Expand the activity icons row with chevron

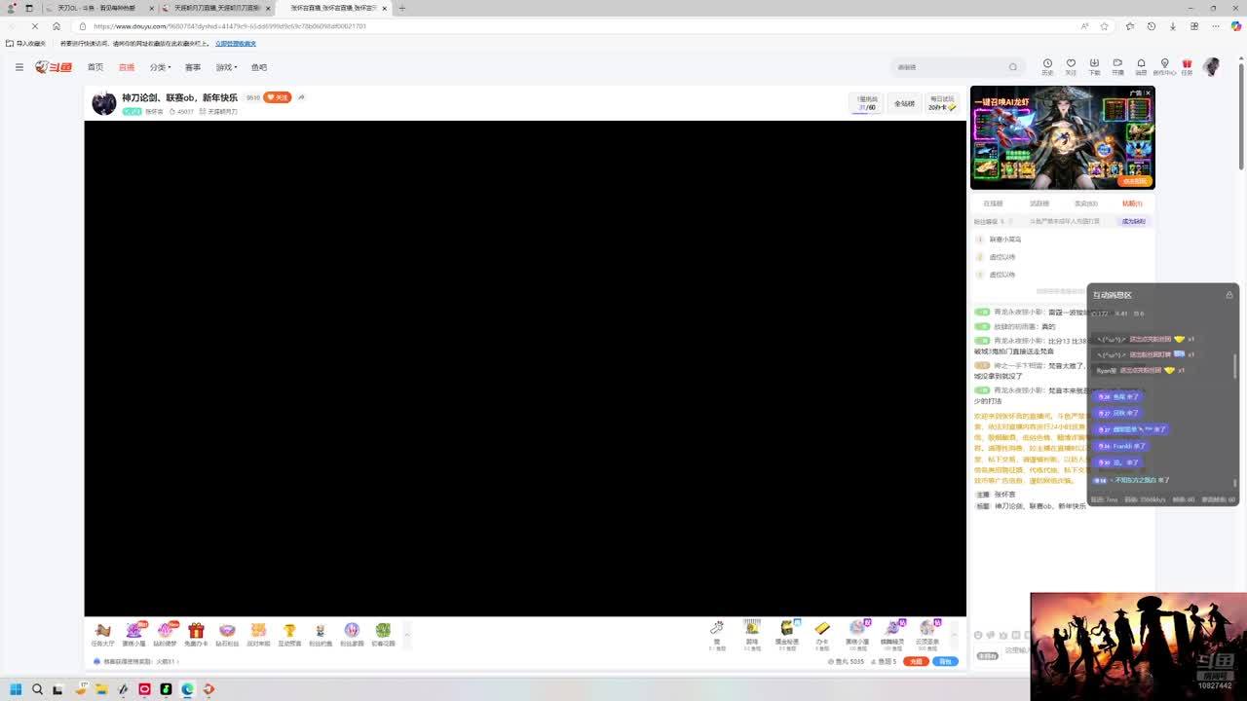pyautogui.click(x=407, y=634)
